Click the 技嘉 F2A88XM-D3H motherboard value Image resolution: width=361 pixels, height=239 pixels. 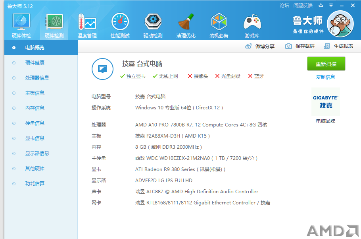coord(173,136)
